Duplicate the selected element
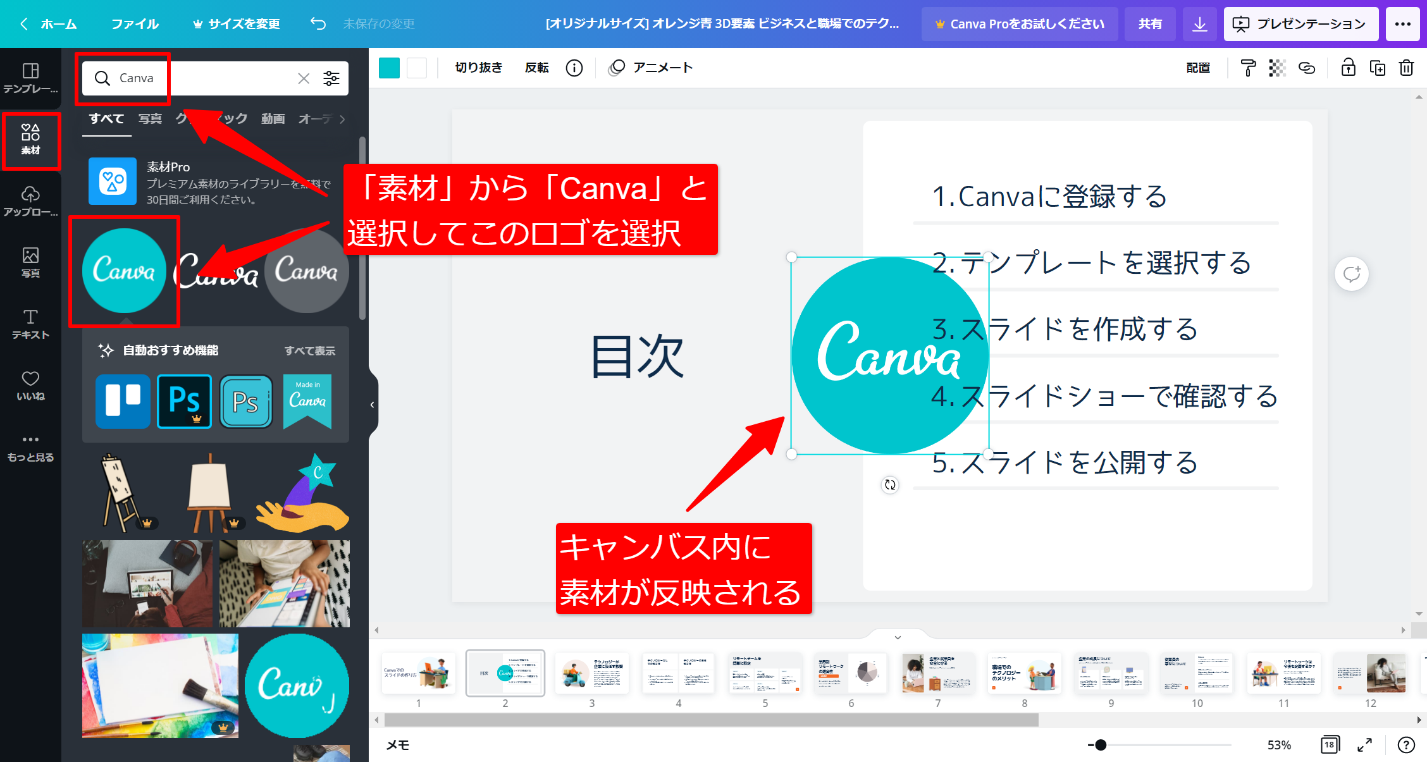1427x762 pixels. [x=1378, y=68]
